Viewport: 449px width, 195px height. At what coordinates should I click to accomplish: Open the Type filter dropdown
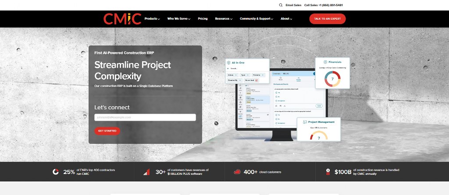pos(245,75)
